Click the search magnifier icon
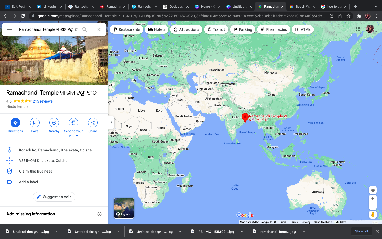Viewport: 382px width, 239px height. click(x=85, y=29)
